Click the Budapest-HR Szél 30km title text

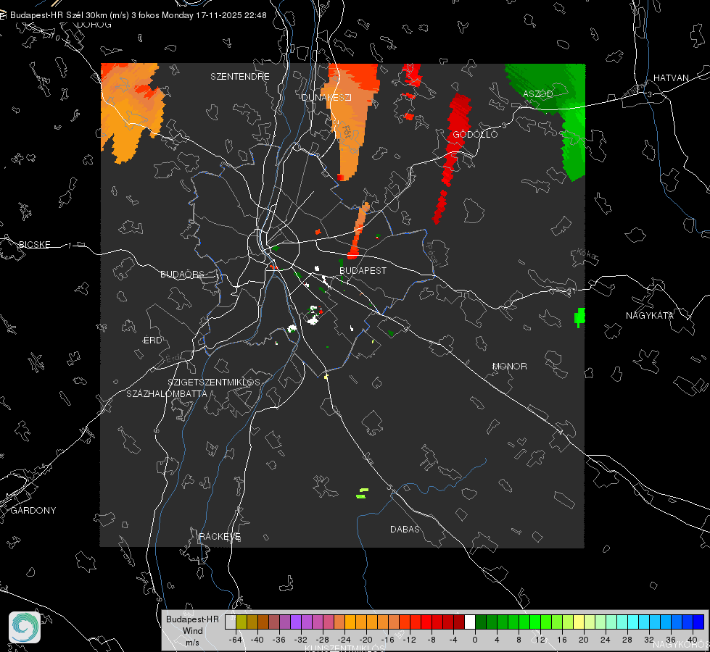[x=138, y=15]
